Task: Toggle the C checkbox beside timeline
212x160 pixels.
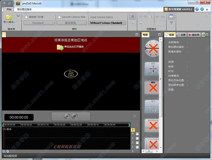Action: 137,138
